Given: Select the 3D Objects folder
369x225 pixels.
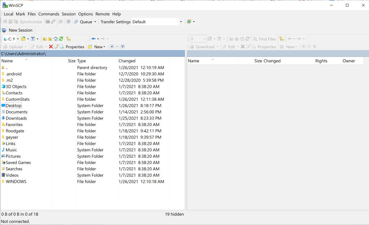Looking at the screenshot, I should pos(16,86).
